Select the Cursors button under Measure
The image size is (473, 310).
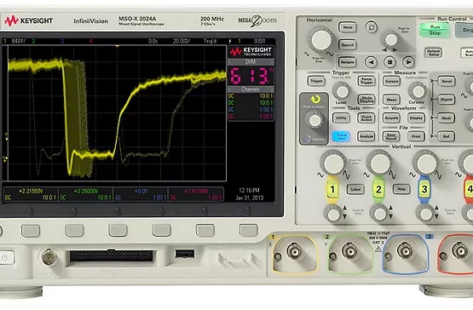tap(391, 81)
